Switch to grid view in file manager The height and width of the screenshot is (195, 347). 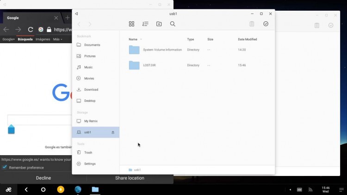tap(131, 24)
